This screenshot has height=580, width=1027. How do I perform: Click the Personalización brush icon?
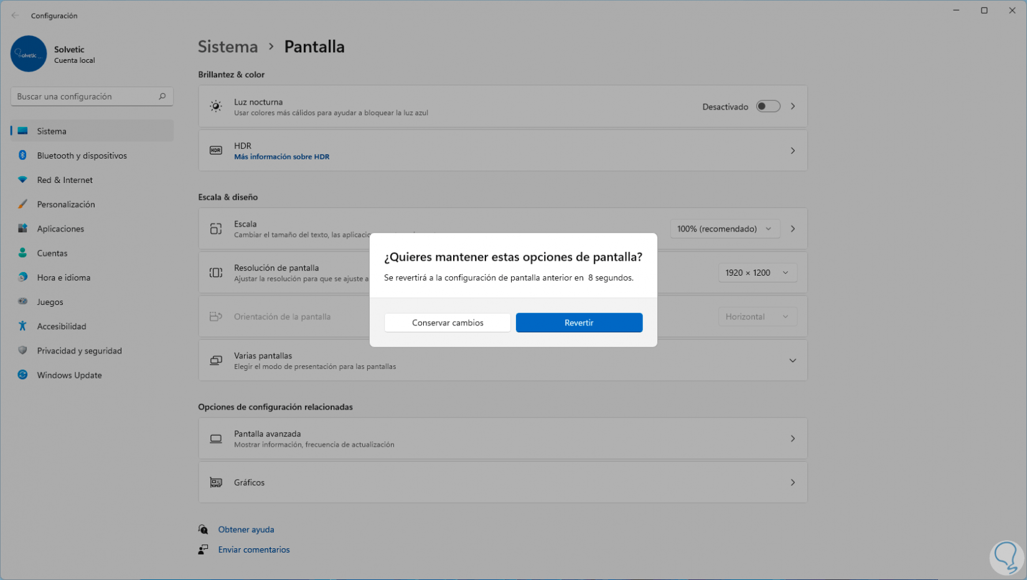[22, 204]
